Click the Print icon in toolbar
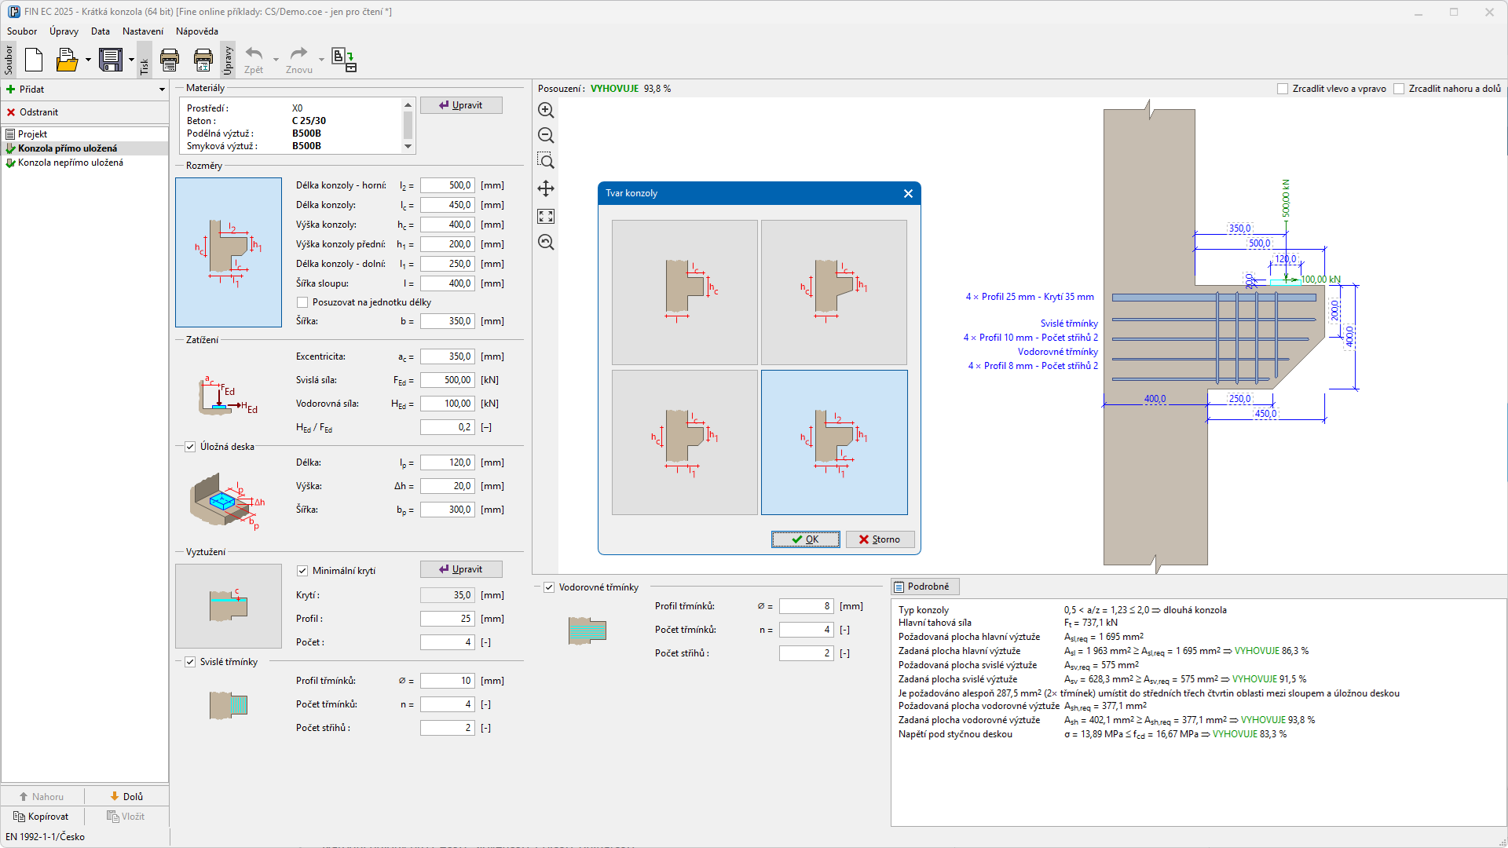 pos(169,60)
